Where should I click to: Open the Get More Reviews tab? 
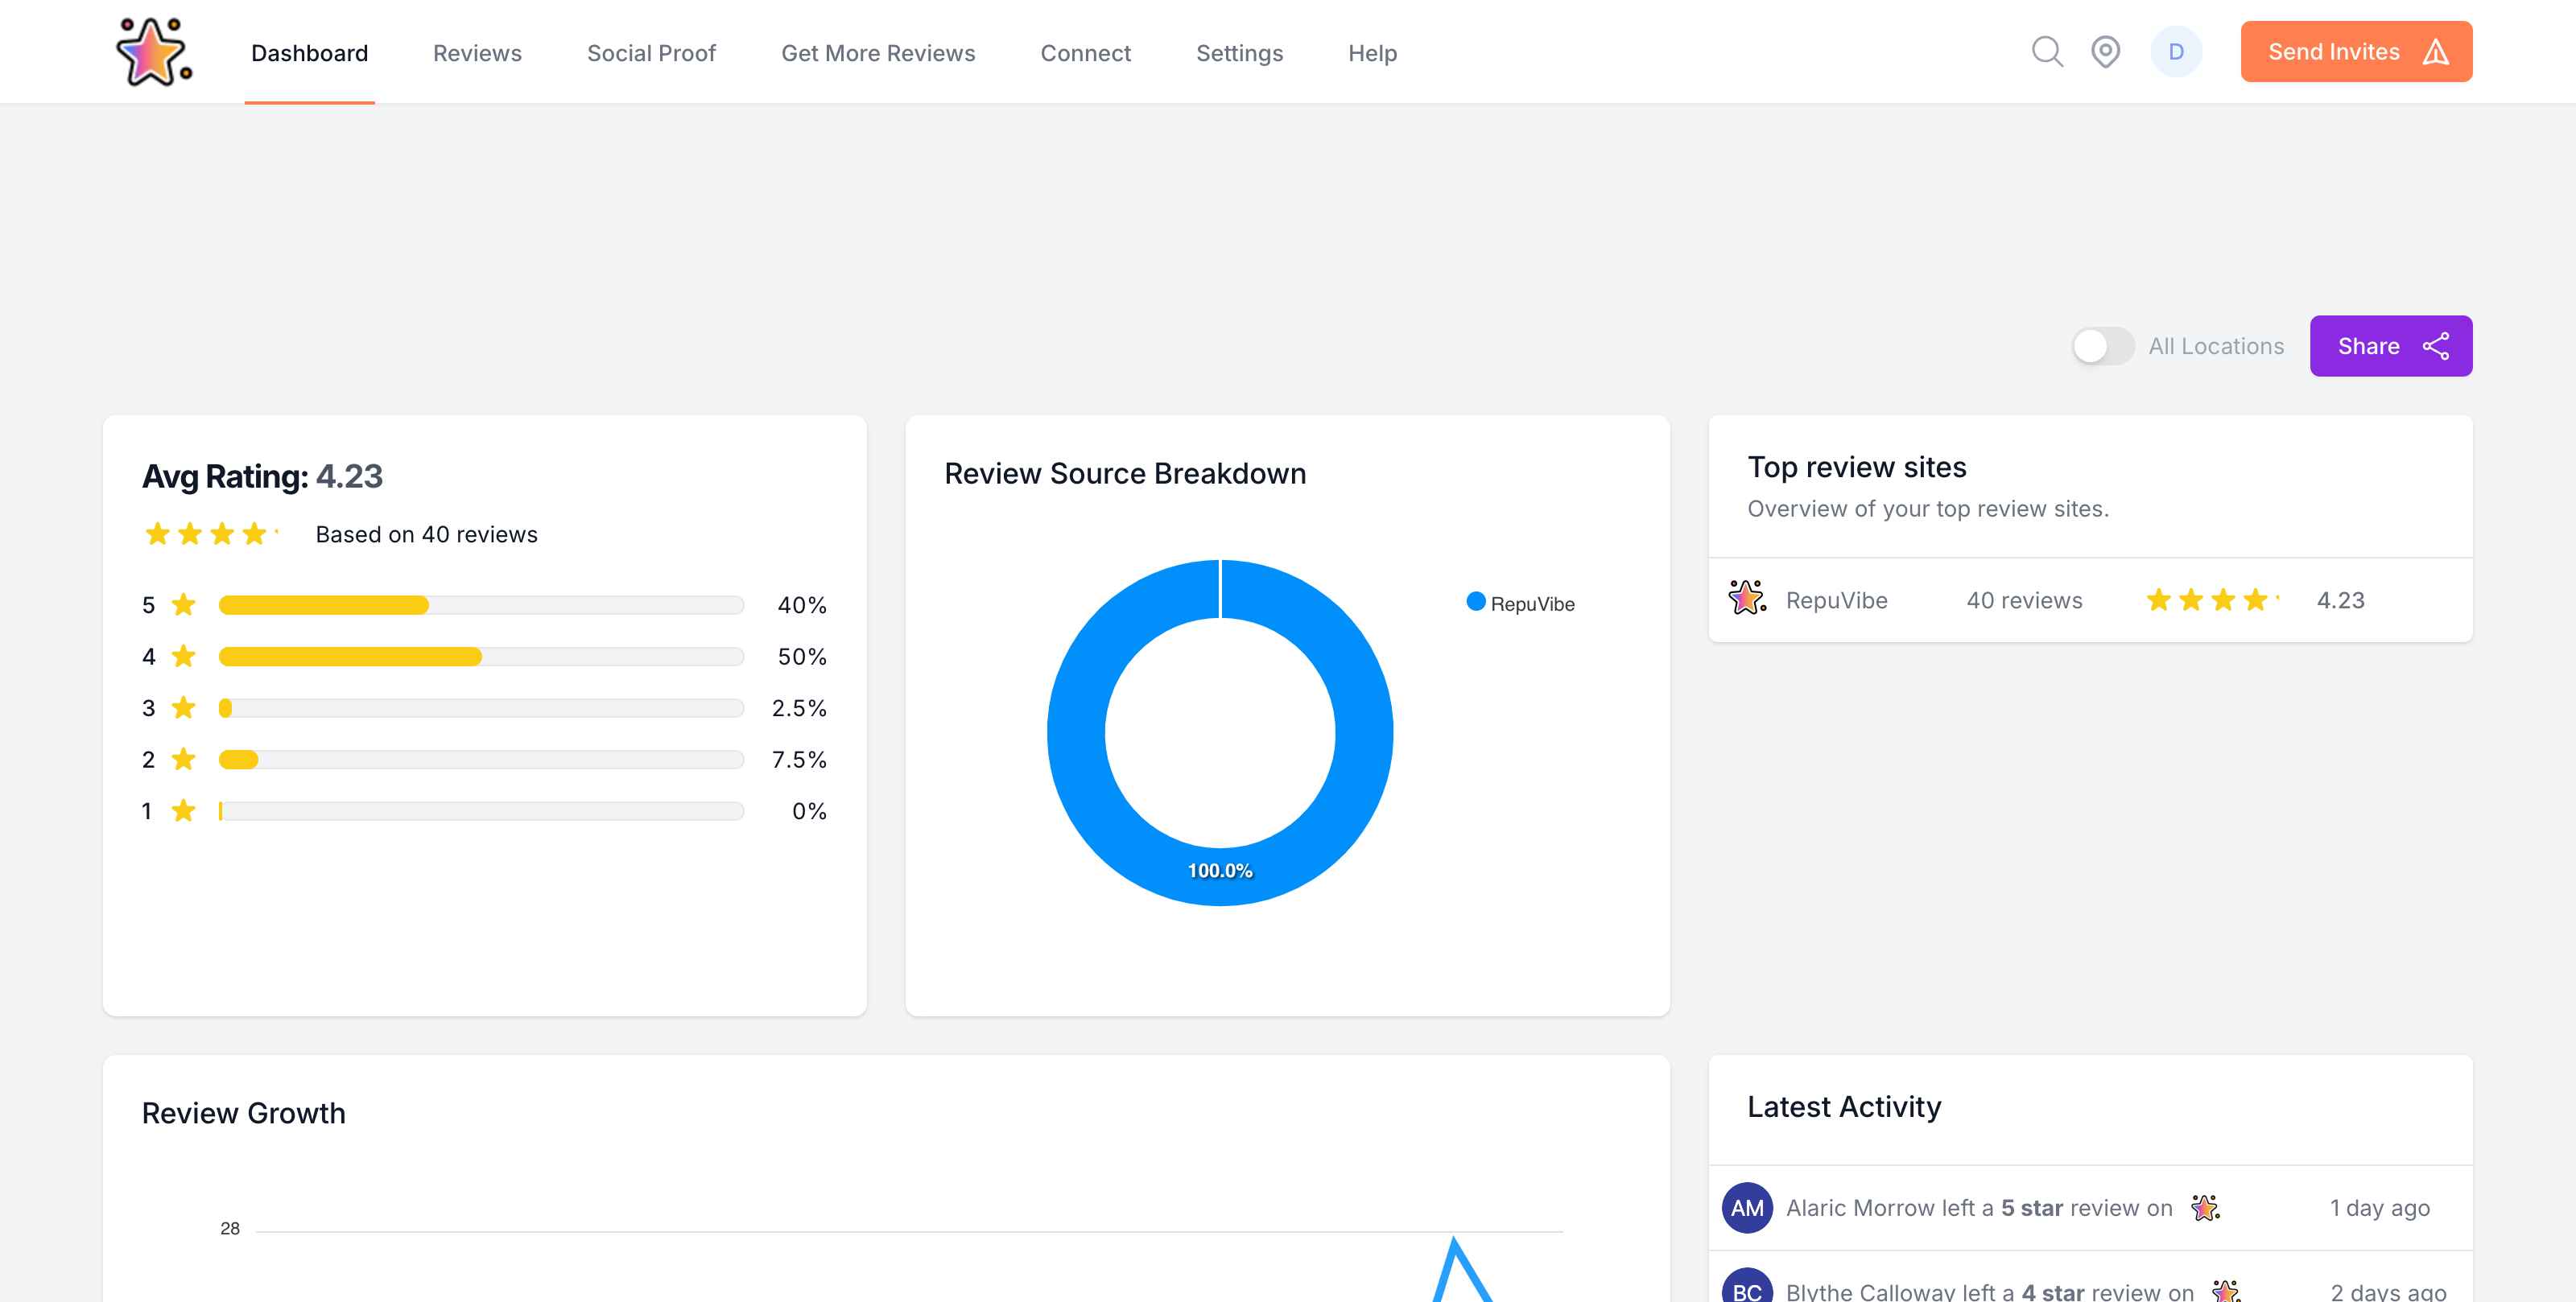878,52
